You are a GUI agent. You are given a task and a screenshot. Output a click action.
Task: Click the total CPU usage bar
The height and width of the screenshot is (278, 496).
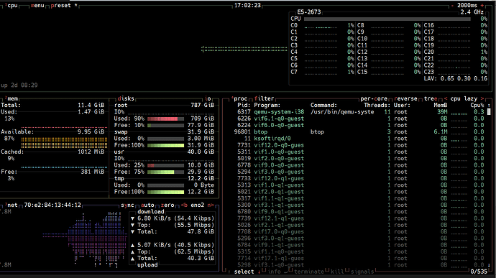[x=387, y=19]
